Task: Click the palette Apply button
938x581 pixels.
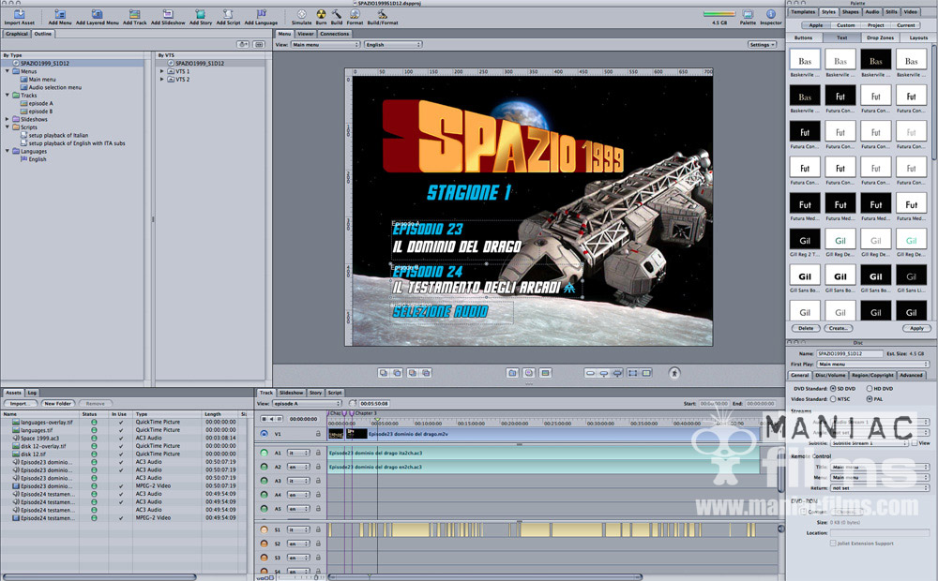Action: 916,328
